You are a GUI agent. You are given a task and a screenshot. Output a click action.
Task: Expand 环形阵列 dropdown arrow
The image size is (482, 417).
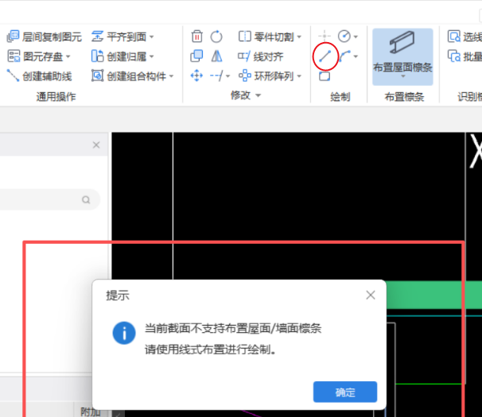click(x=299, y=76)
